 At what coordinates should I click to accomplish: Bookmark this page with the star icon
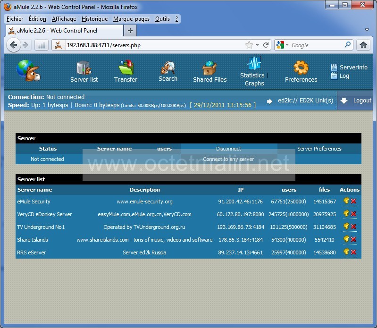tap(249, 45)
